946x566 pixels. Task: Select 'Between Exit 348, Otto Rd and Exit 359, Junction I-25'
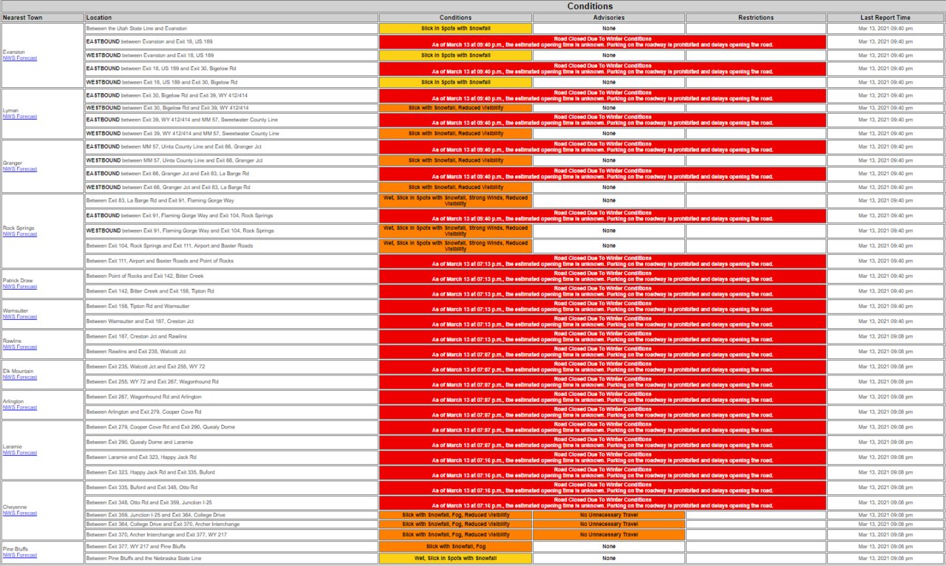coord(232,502)
